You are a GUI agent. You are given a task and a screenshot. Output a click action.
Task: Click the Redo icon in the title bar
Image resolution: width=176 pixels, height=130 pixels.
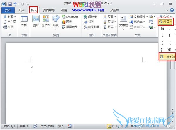(23, 4)
